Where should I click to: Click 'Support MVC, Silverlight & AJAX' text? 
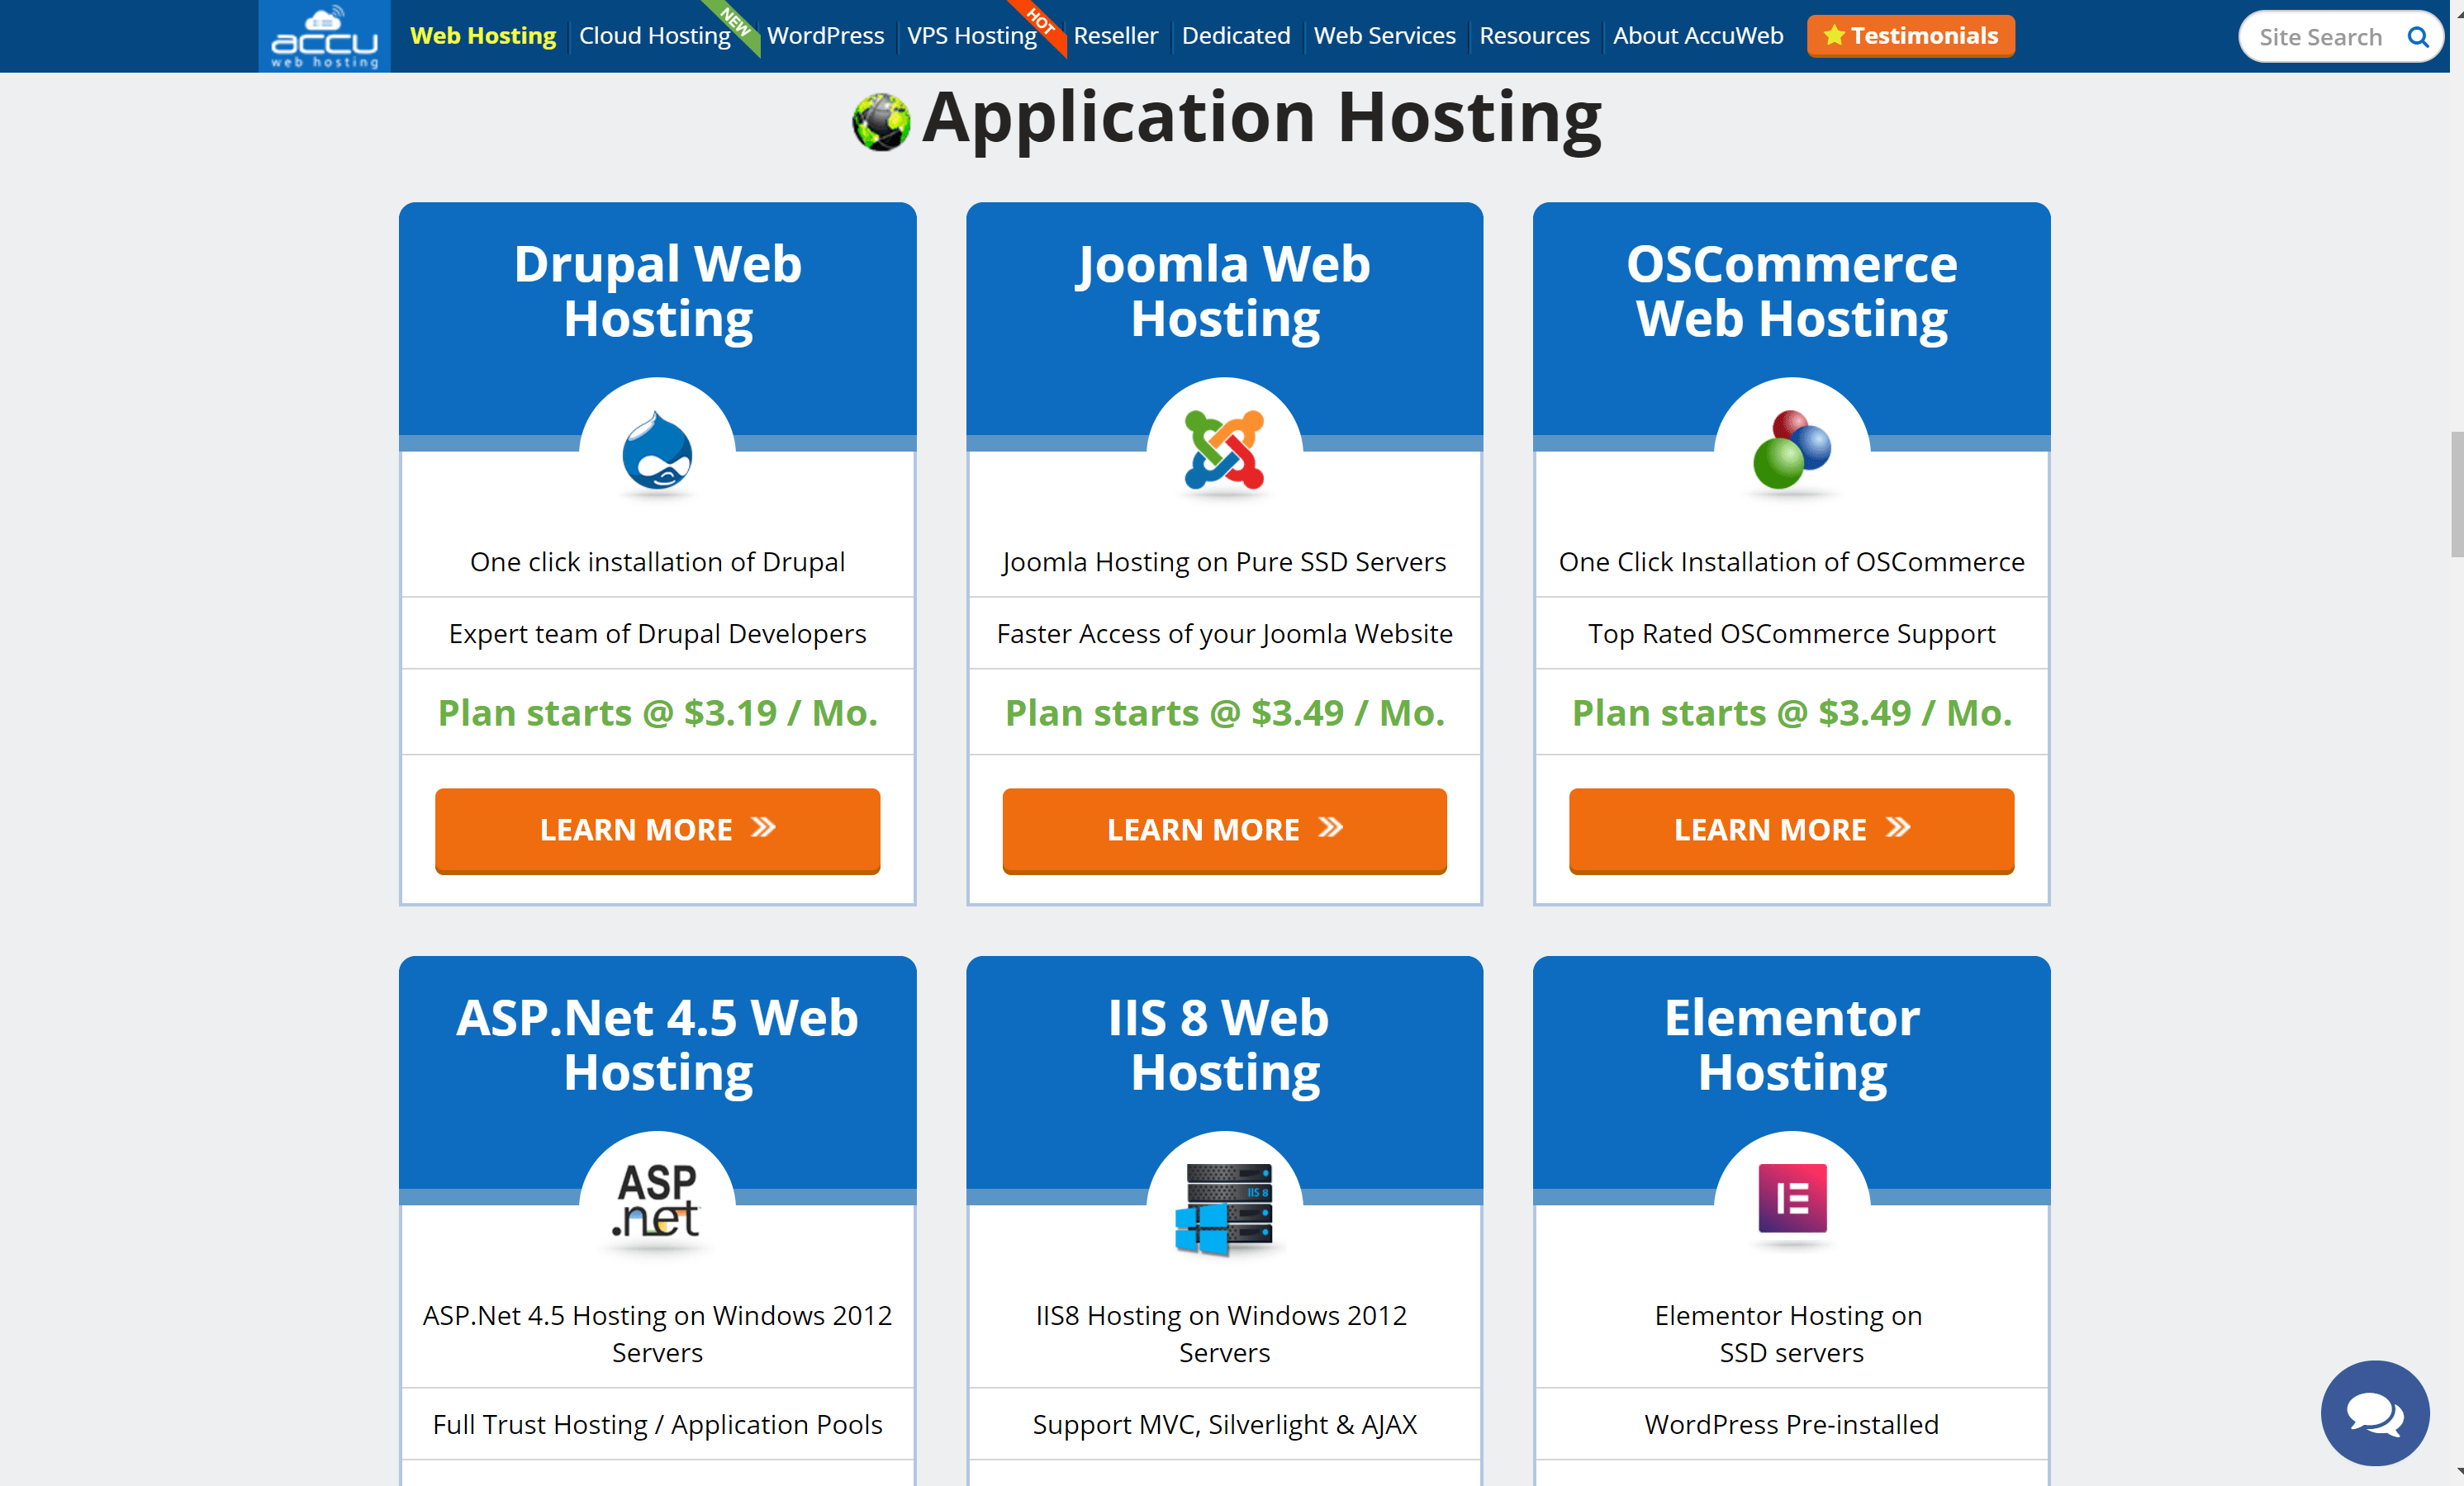coord(1224,1424)
